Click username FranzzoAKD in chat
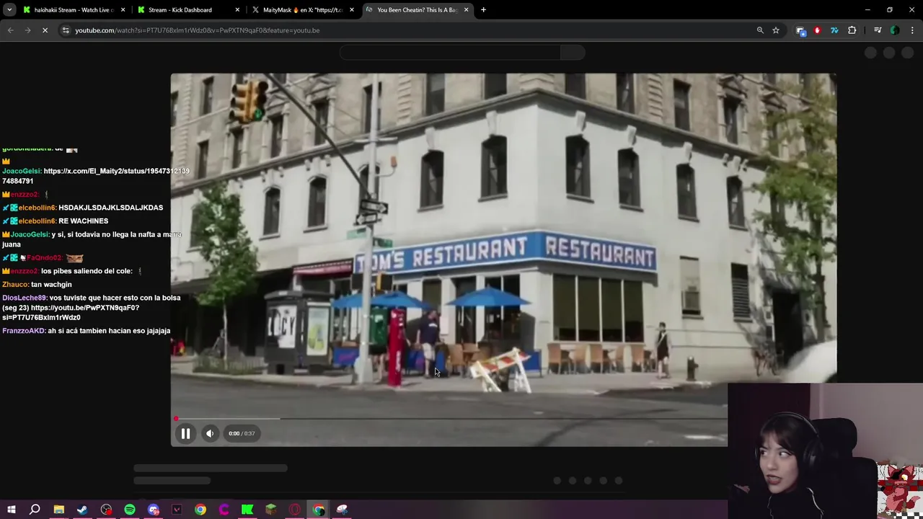Image resolution: width=923 pixels, height=519 pixels. (23, 331)
